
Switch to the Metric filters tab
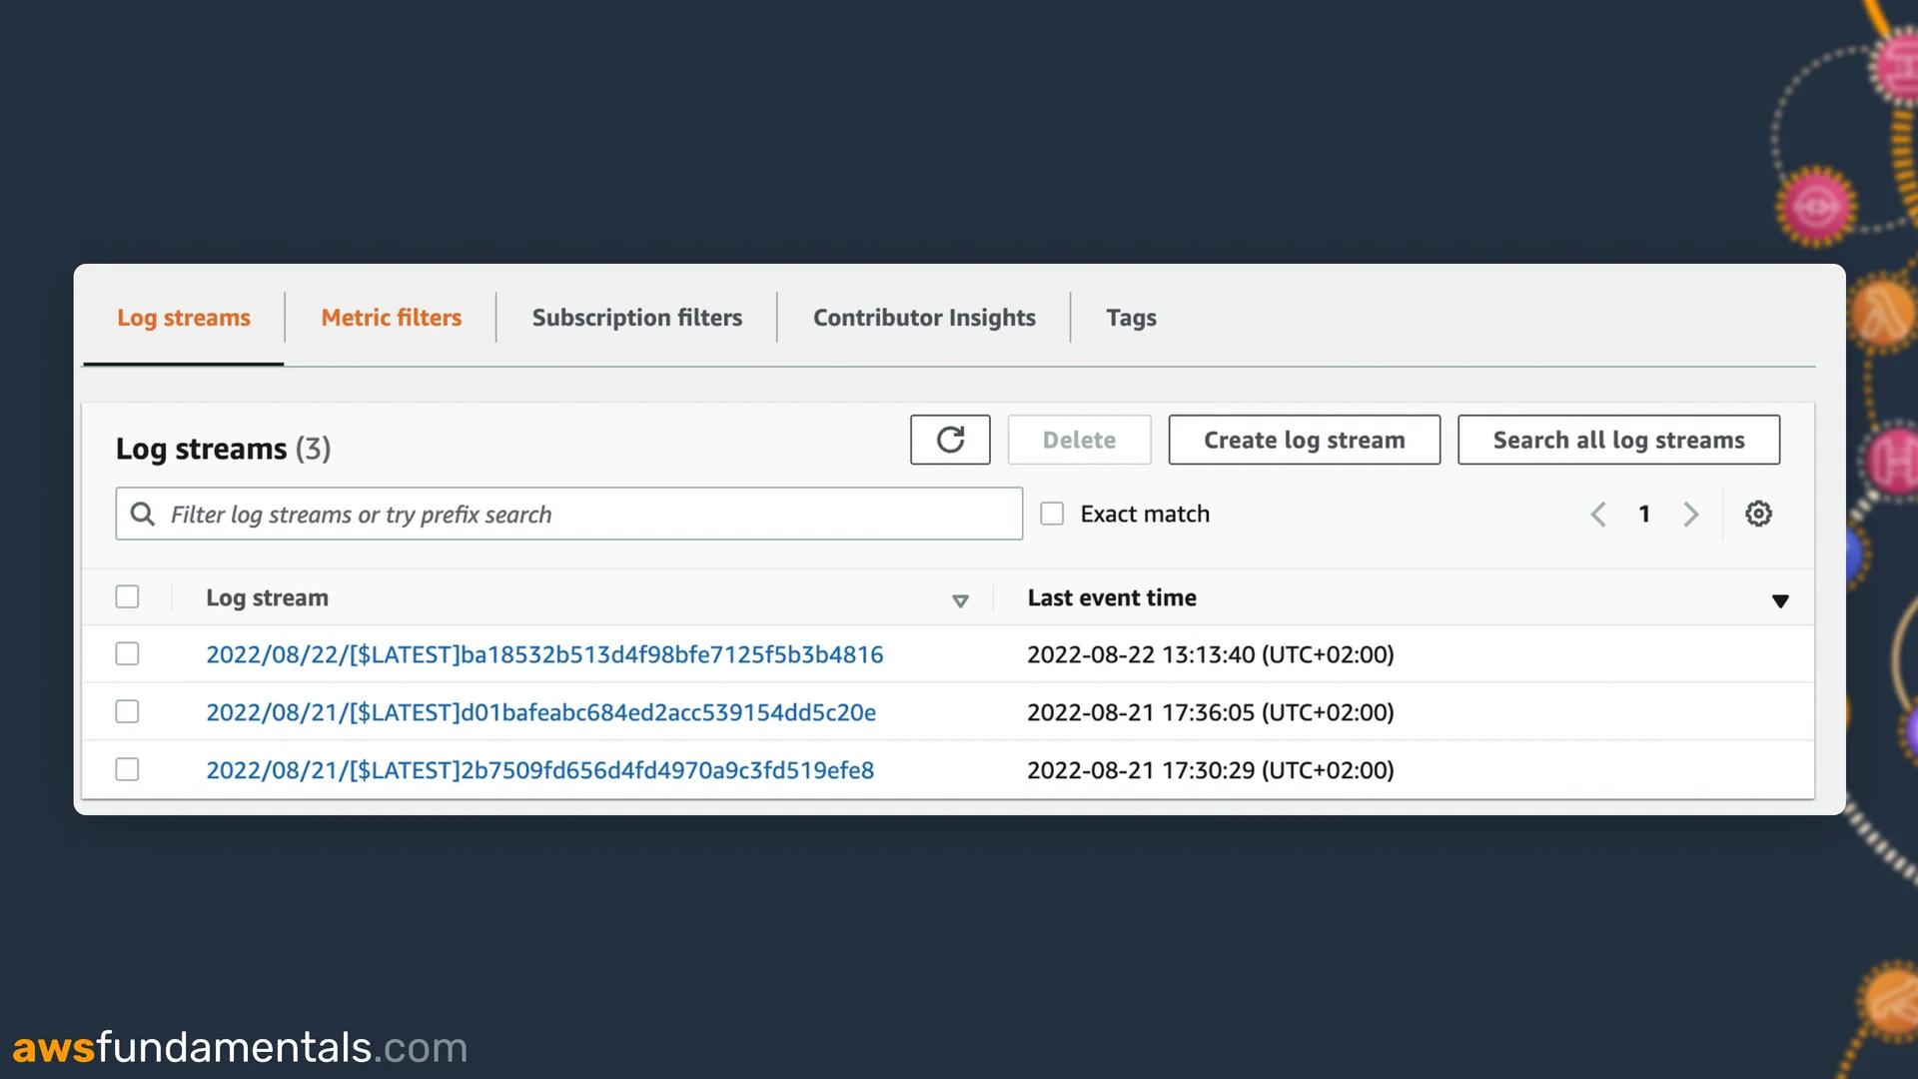click(391, 317)
